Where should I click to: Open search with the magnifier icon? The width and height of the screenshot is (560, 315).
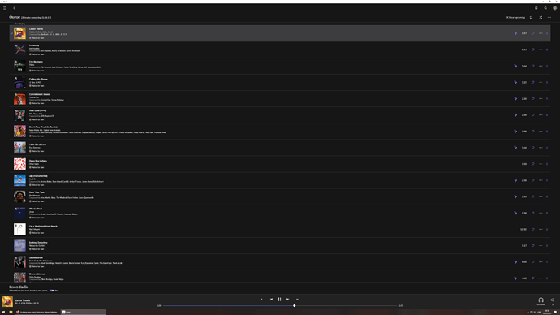tap(545, 8)
